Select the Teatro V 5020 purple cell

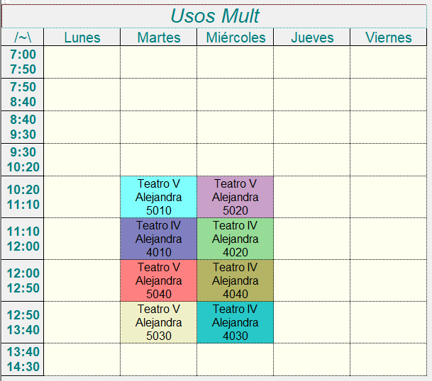pyautogui.click(x=236, y=197)
